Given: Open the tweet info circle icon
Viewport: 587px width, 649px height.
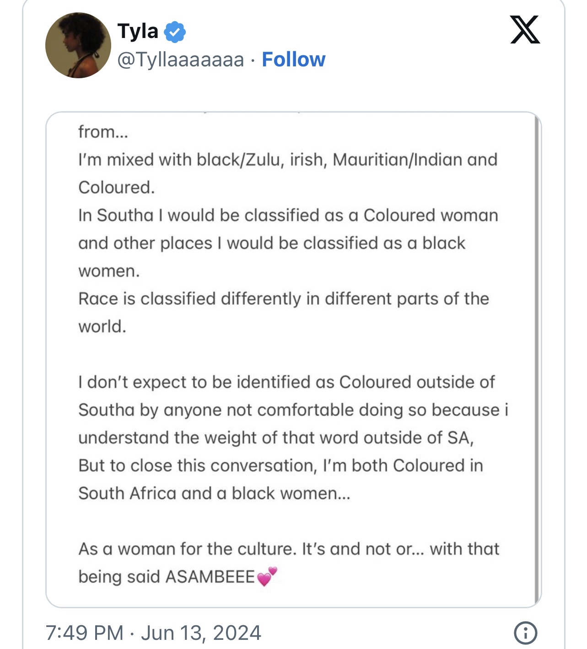Looking at the screenshot, I should click(x=526, y=633).
